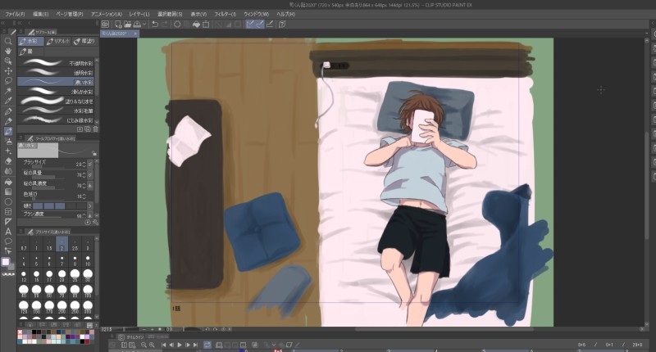The height and width of the screenshot is (352, 656).
Task: Toggle density of paint dynamics button
Action: coord(90,185)
